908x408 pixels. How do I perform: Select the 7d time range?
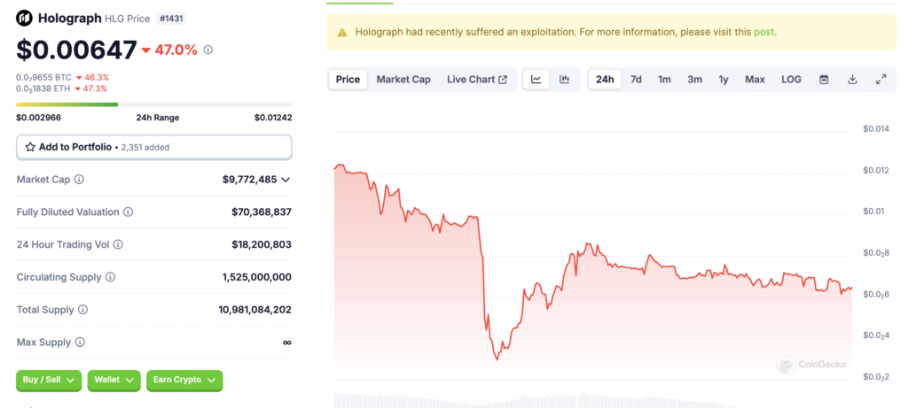coord(636,80)
